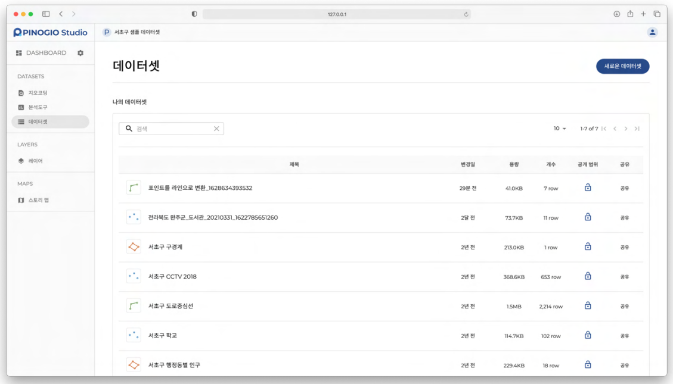This screenshot has width=673, height=384.
Task: Click the dataset 검색 search field
Action: pyautogui.click(x=173, y=129)
